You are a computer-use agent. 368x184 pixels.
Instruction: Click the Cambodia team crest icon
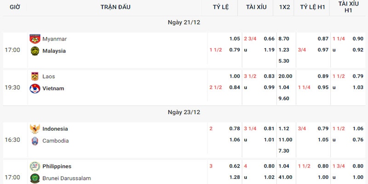34,141
